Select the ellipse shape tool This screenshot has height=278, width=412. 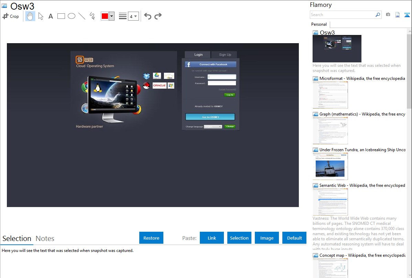click(72, 16)
